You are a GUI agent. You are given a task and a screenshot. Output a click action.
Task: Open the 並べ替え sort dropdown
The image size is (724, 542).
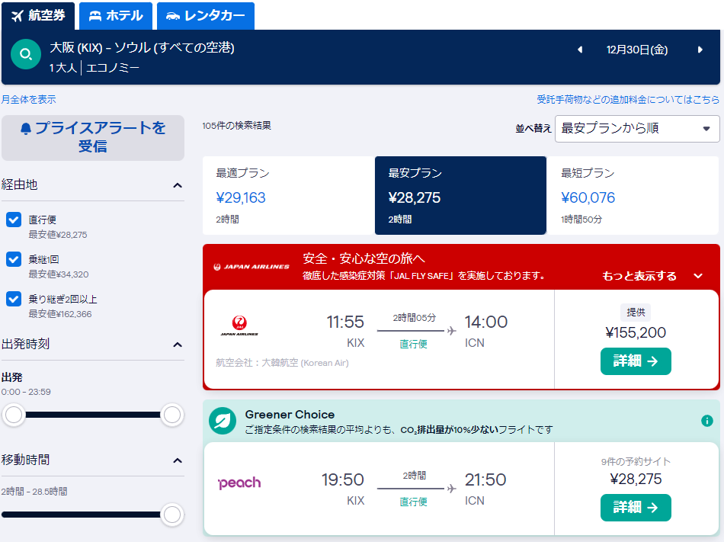click(x=637, y=128)
